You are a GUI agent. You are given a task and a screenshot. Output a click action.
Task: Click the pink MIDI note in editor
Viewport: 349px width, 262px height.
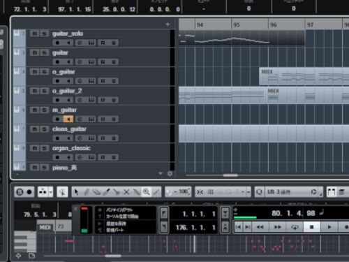[x=70, y=241]
